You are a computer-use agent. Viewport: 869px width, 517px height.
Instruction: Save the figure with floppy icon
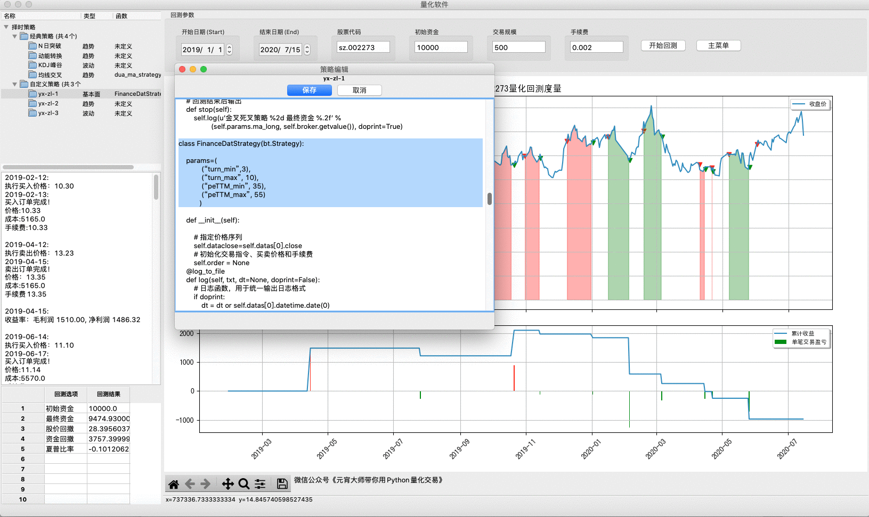[x=282, y=484]
